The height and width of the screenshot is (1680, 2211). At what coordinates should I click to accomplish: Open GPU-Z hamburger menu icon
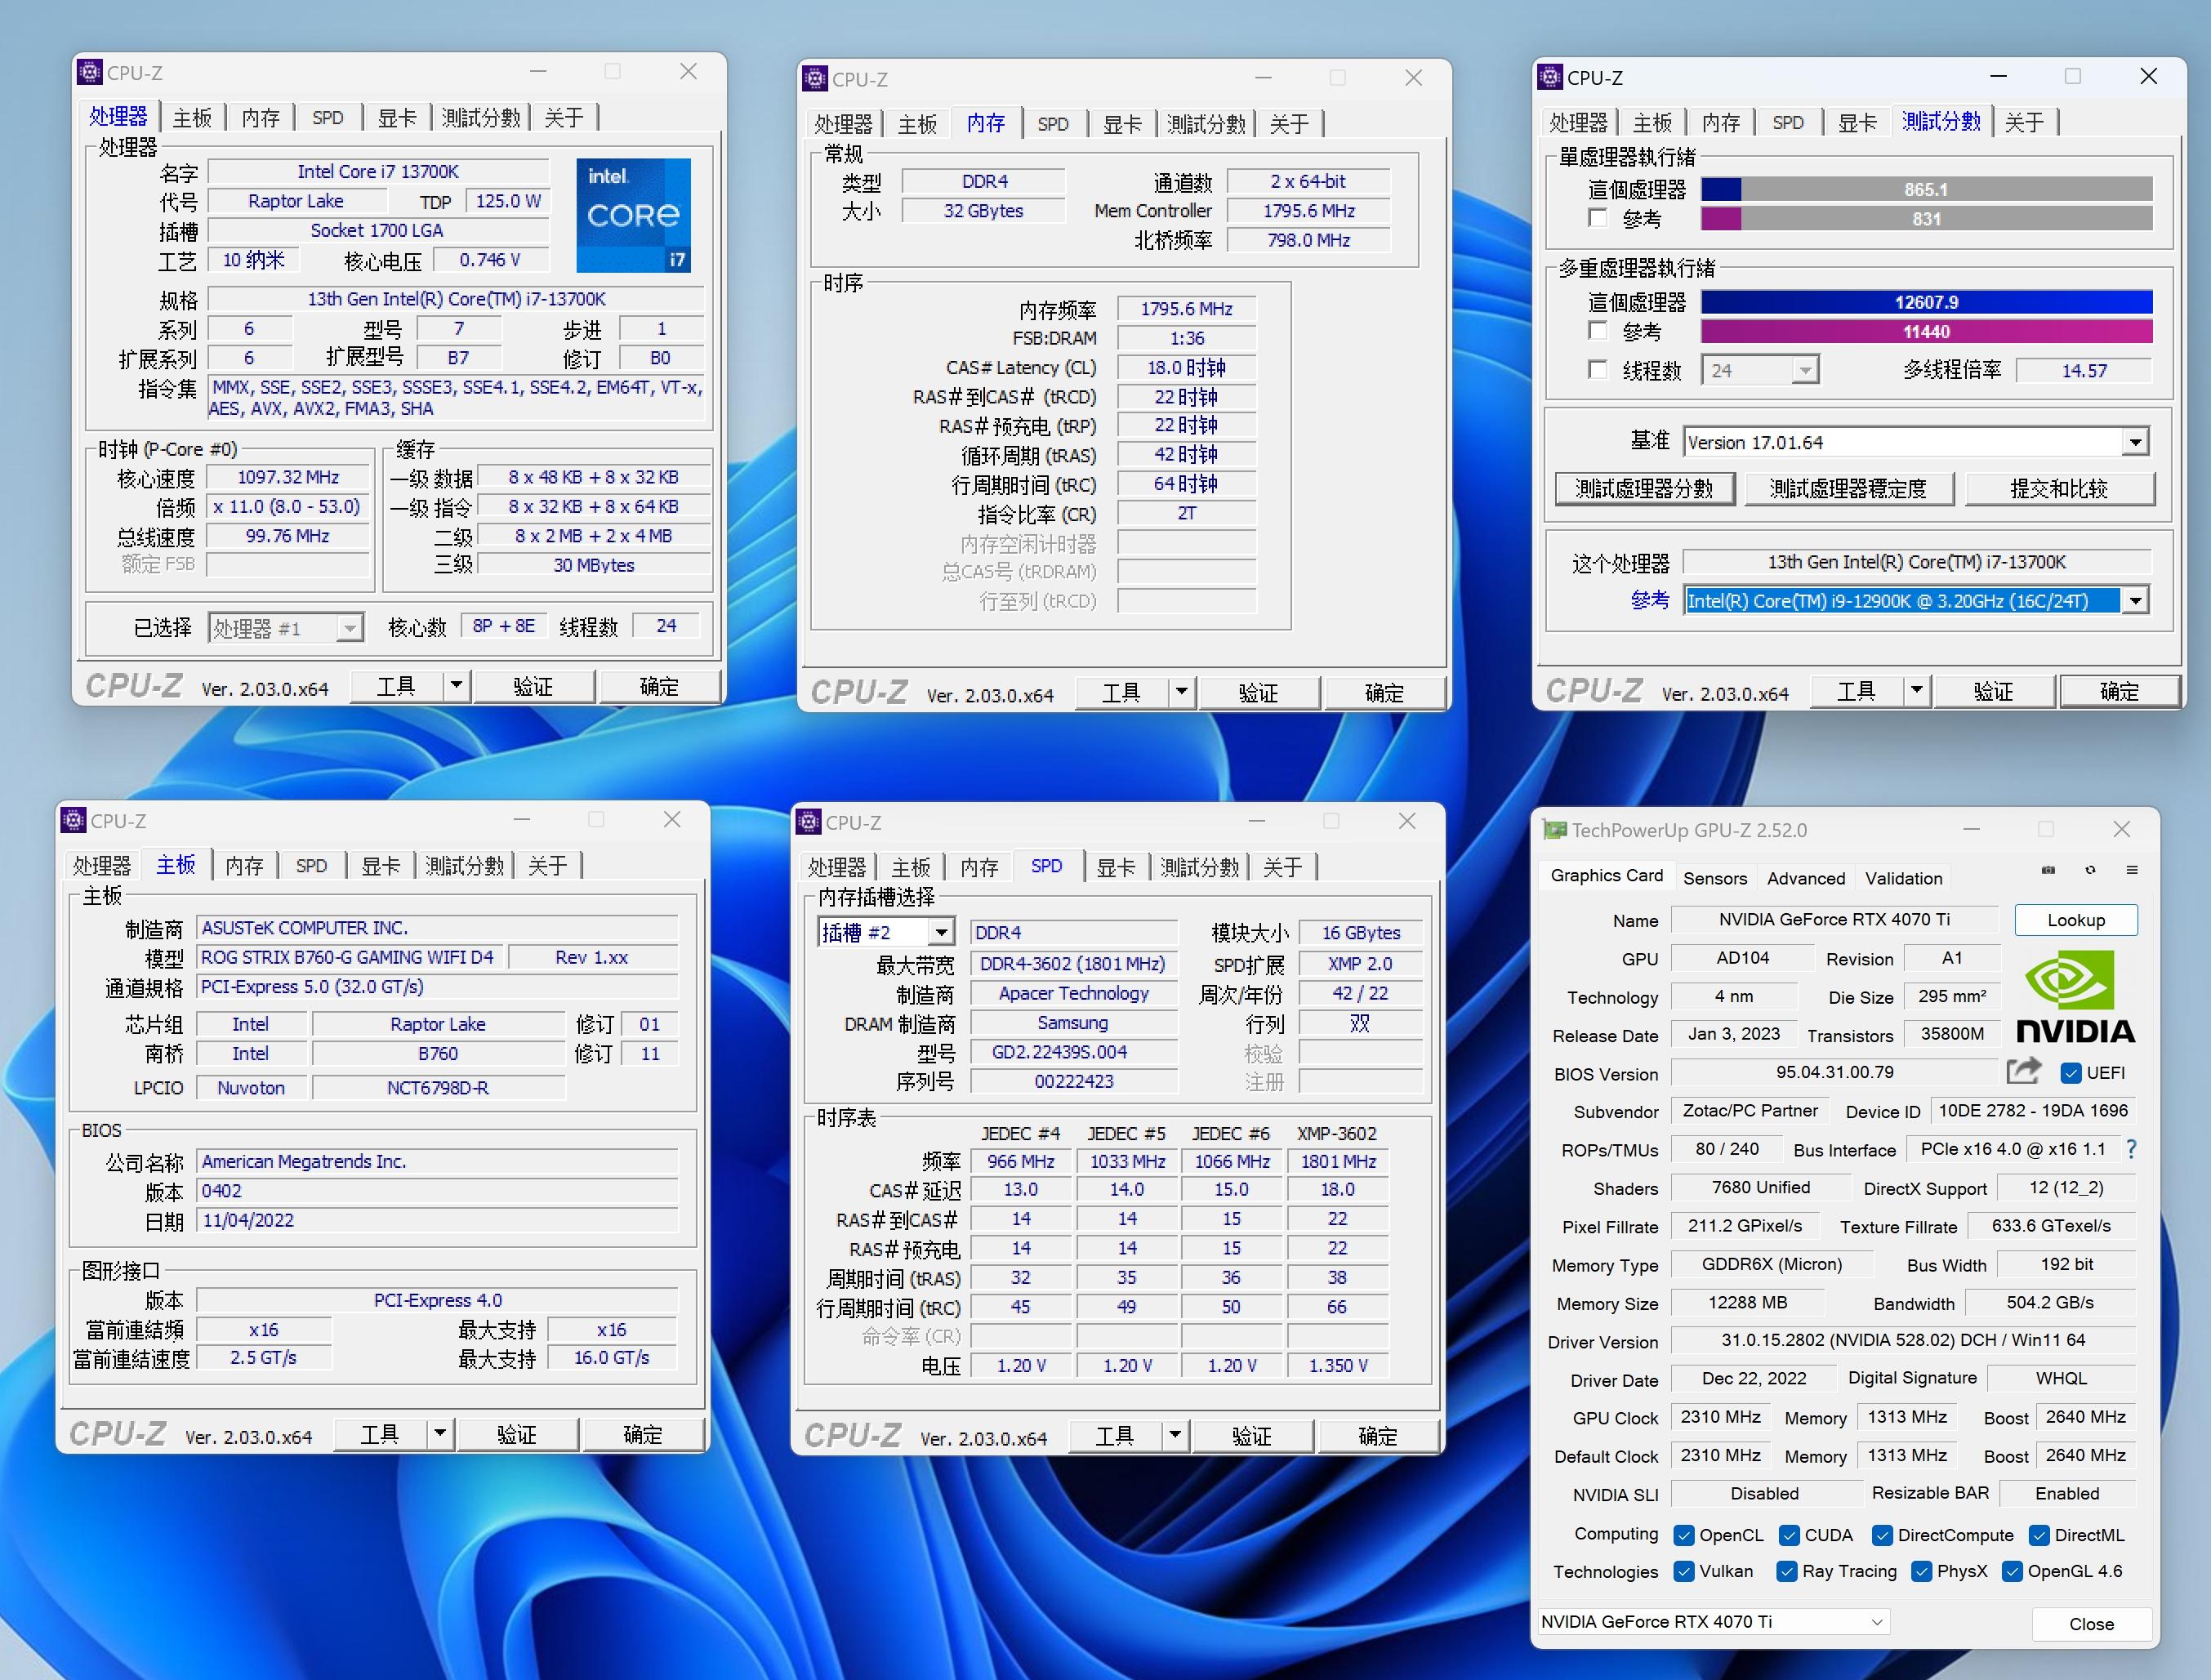2132,870
